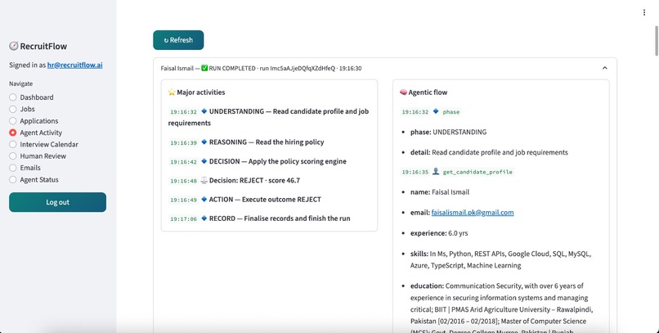
Task: Click the green check RUN COMPLETED icon
Action: click(x=204, y=68)
